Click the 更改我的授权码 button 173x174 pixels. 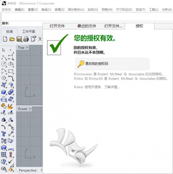tap(112, 64)
